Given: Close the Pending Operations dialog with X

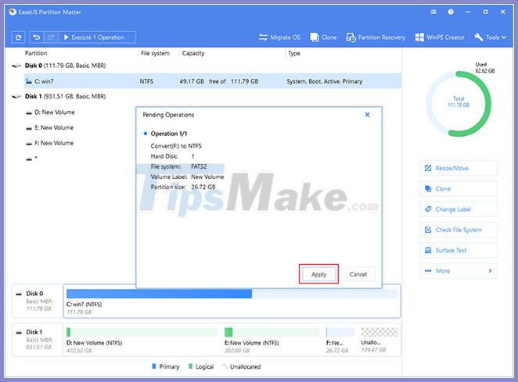Looking at the screenshot, I should coord(368,115).
